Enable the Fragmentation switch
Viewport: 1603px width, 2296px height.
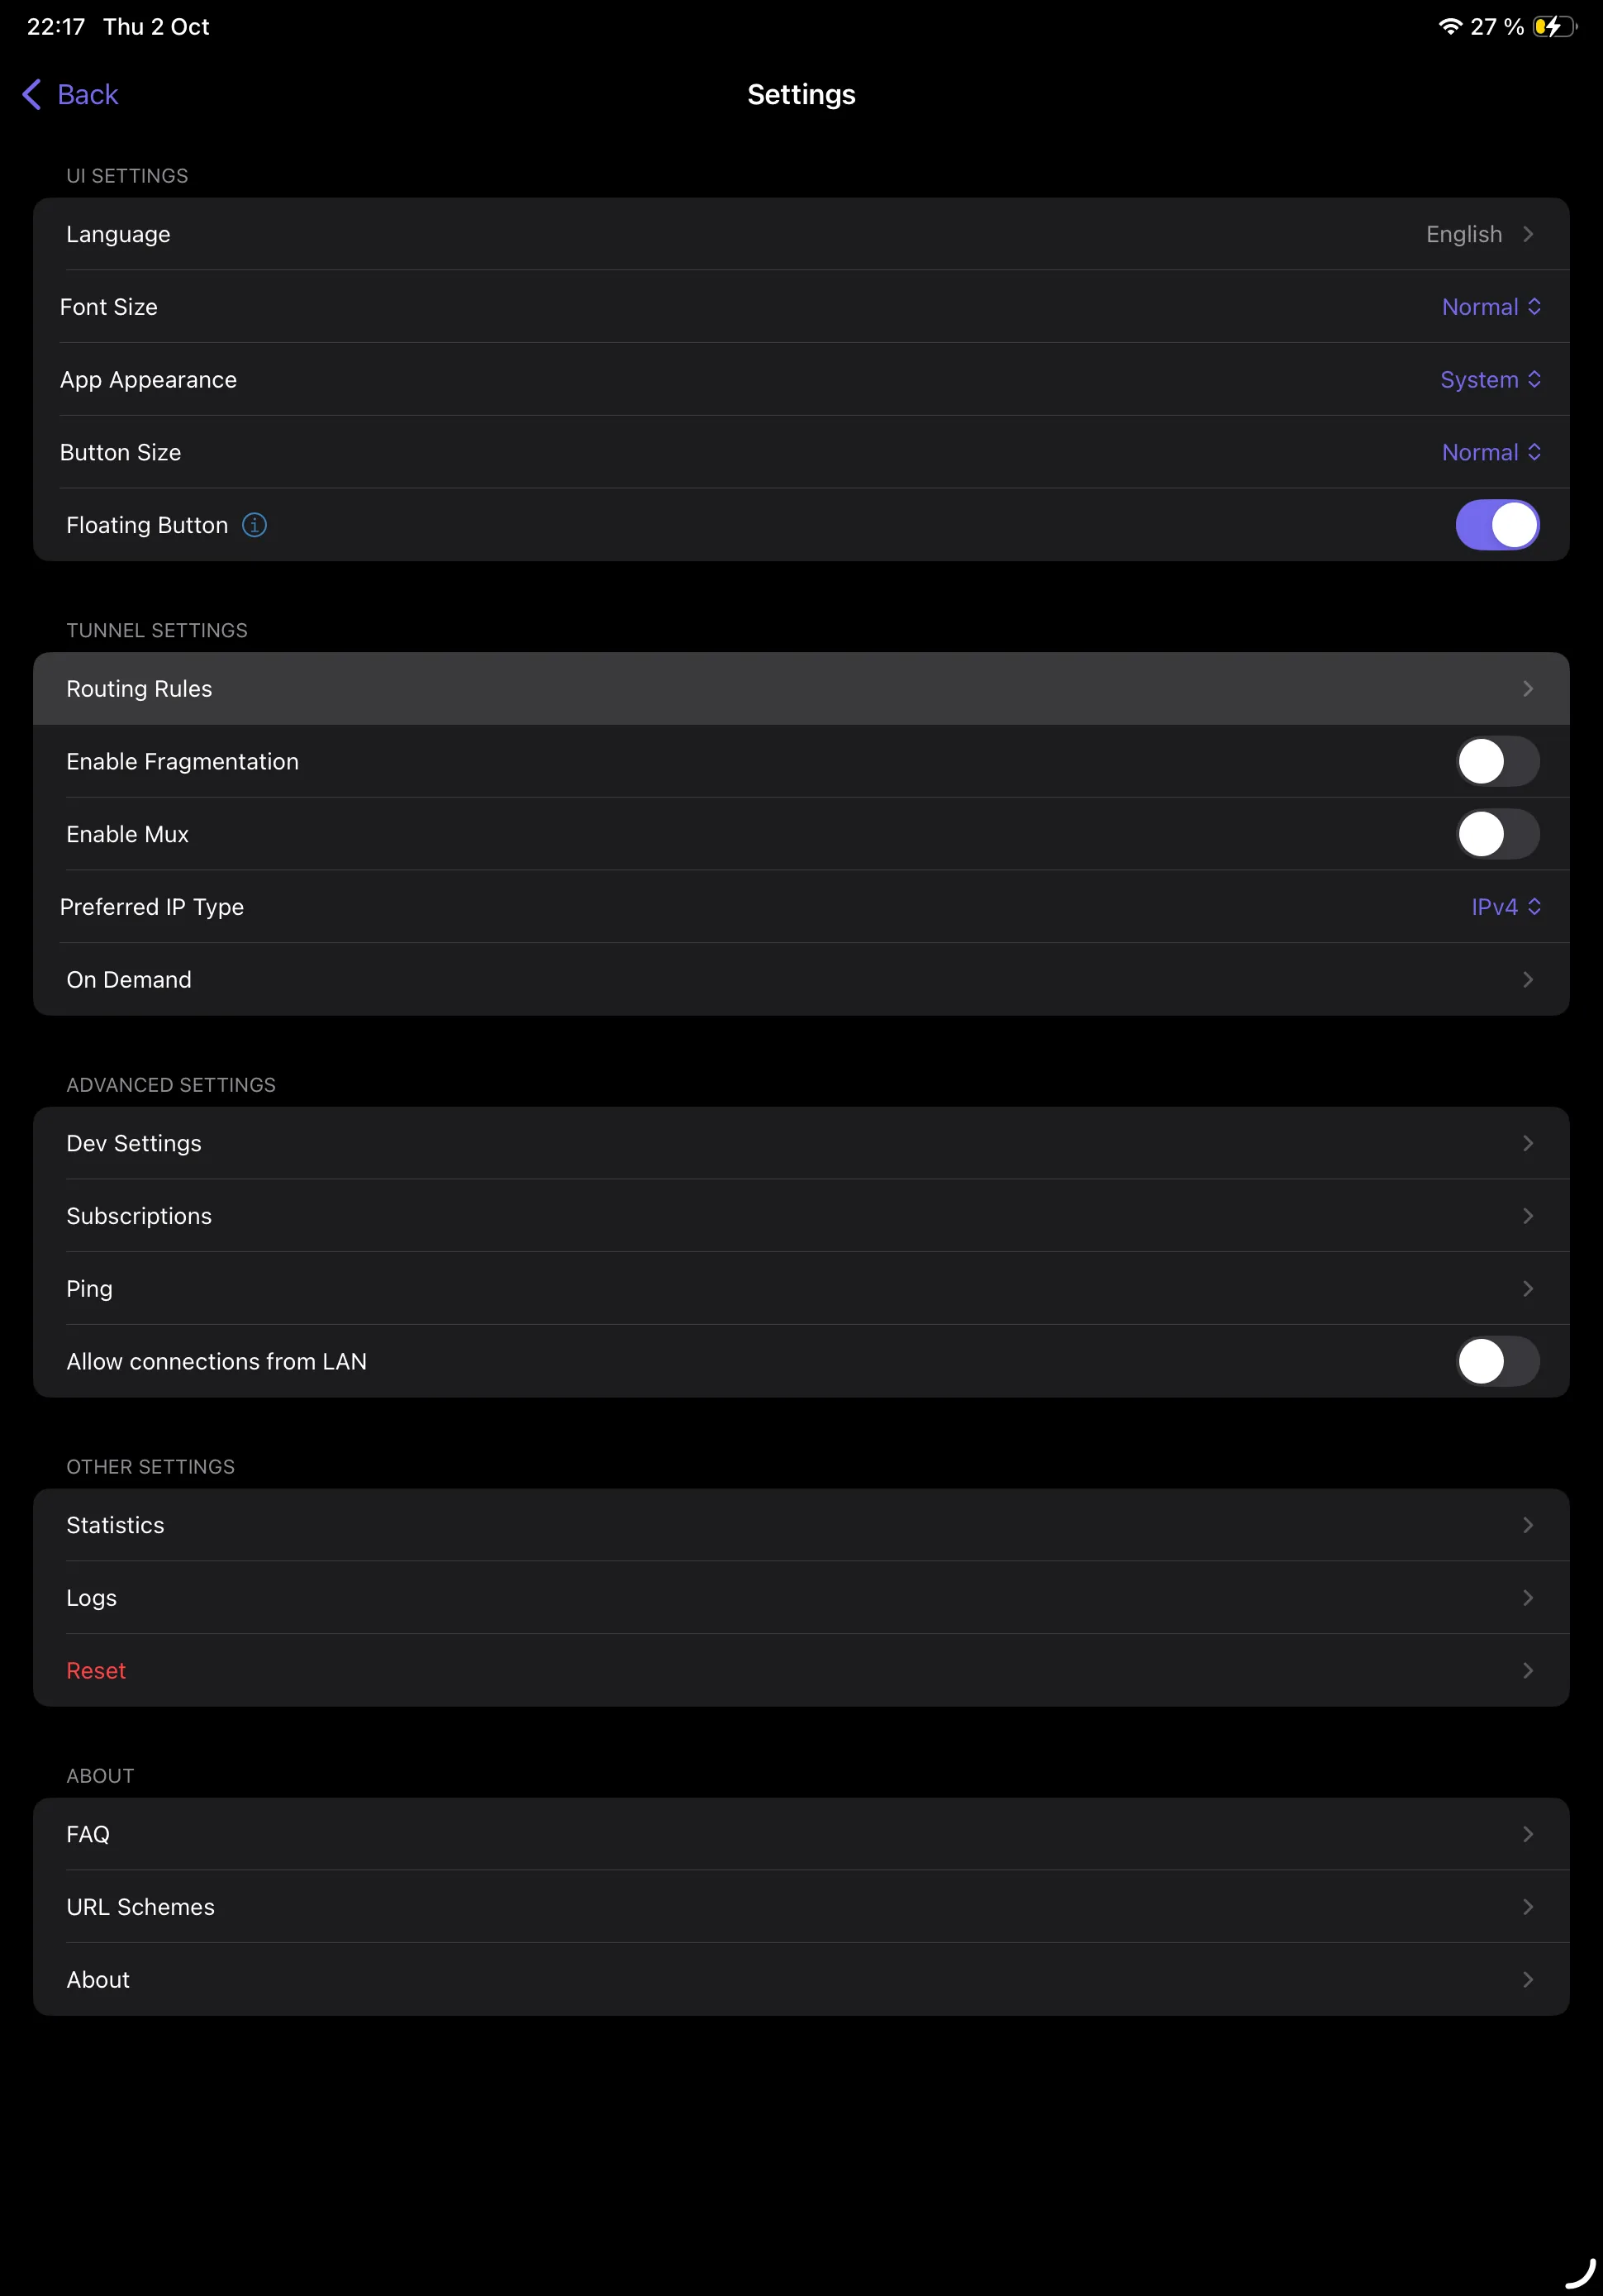[x=1497, y=761]
